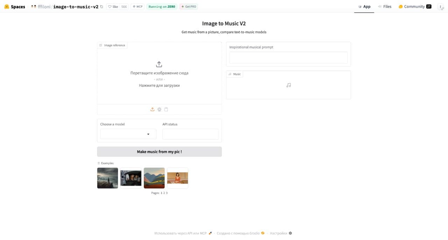
Task: Click the Examples section label
Action: click(x=105, y=163)
